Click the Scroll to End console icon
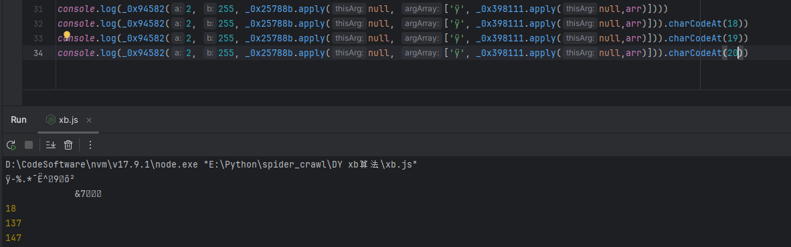Viewport: 791px width, 247px height. pos(50,145)
